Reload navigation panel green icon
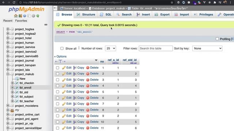Viewport: 234px width, 131px height. [38, 16]
